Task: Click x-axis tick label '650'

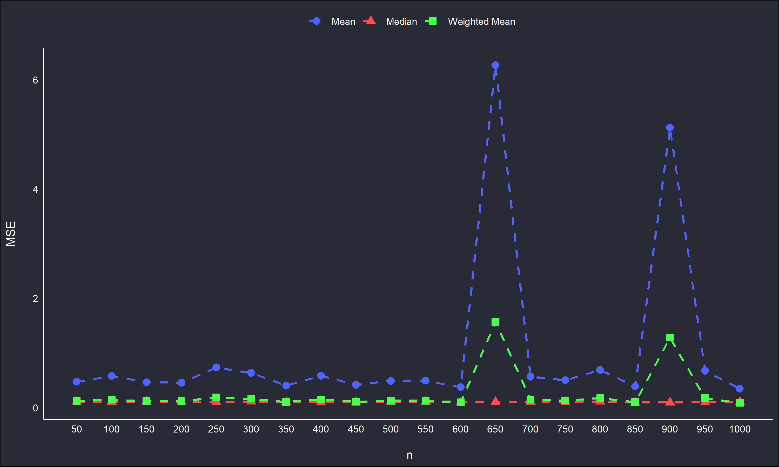Action: pyautogui.click(x=495, y=429)
